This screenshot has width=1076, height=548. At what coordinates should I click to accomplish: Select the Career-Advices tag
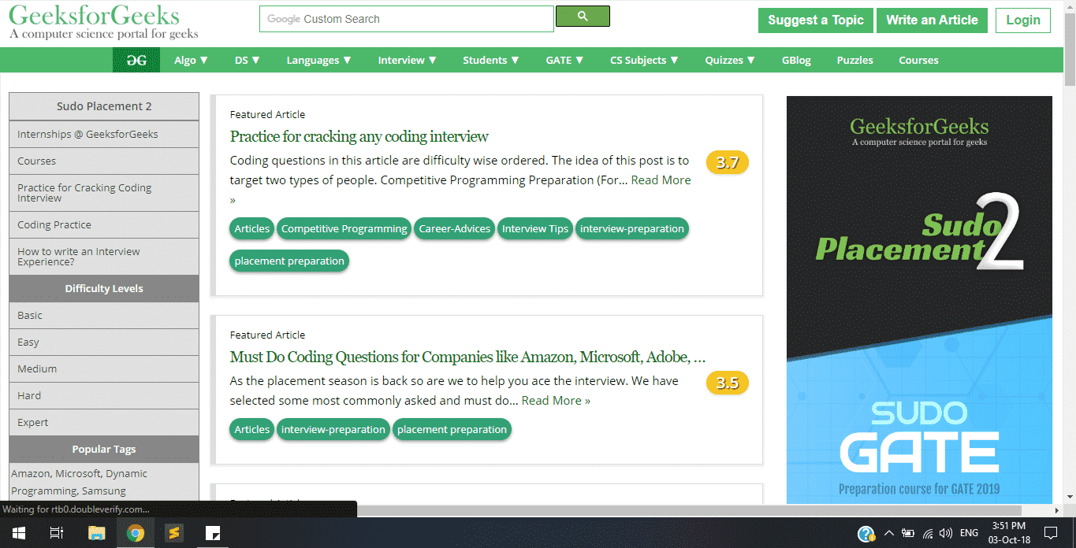pyautogui.click(x=456, y=228)
